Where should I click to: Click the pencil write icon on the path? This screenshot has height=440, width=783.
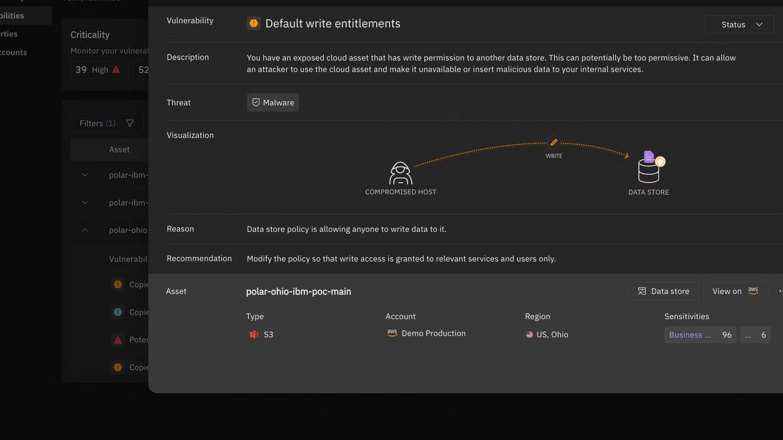(x=554, y=143)
